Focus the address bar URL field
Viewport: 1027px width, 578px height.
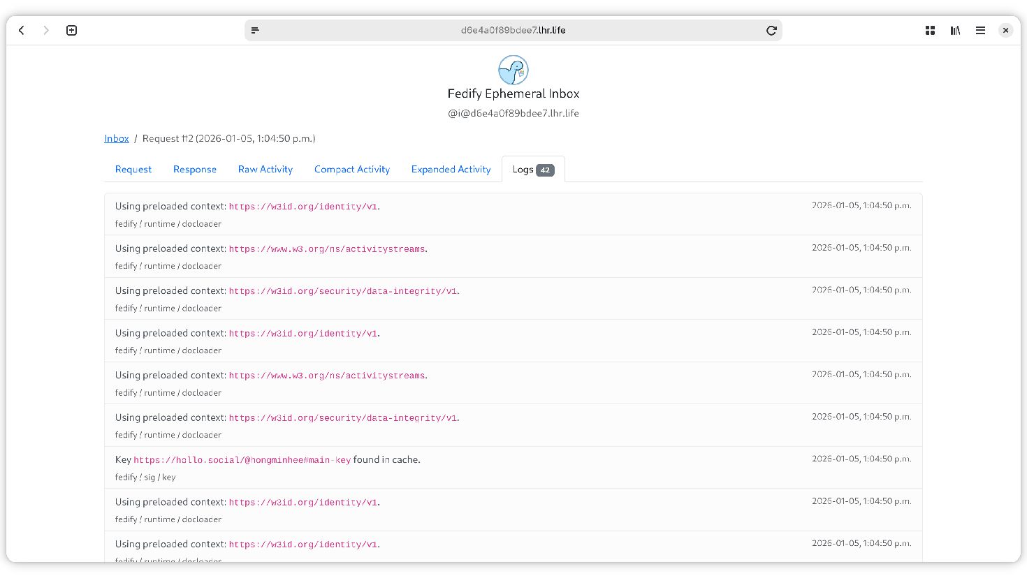[x=513, y=30]
